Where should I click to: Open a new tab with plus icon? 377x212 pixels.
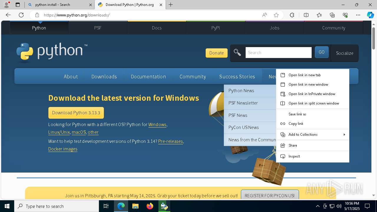[171, 5]
